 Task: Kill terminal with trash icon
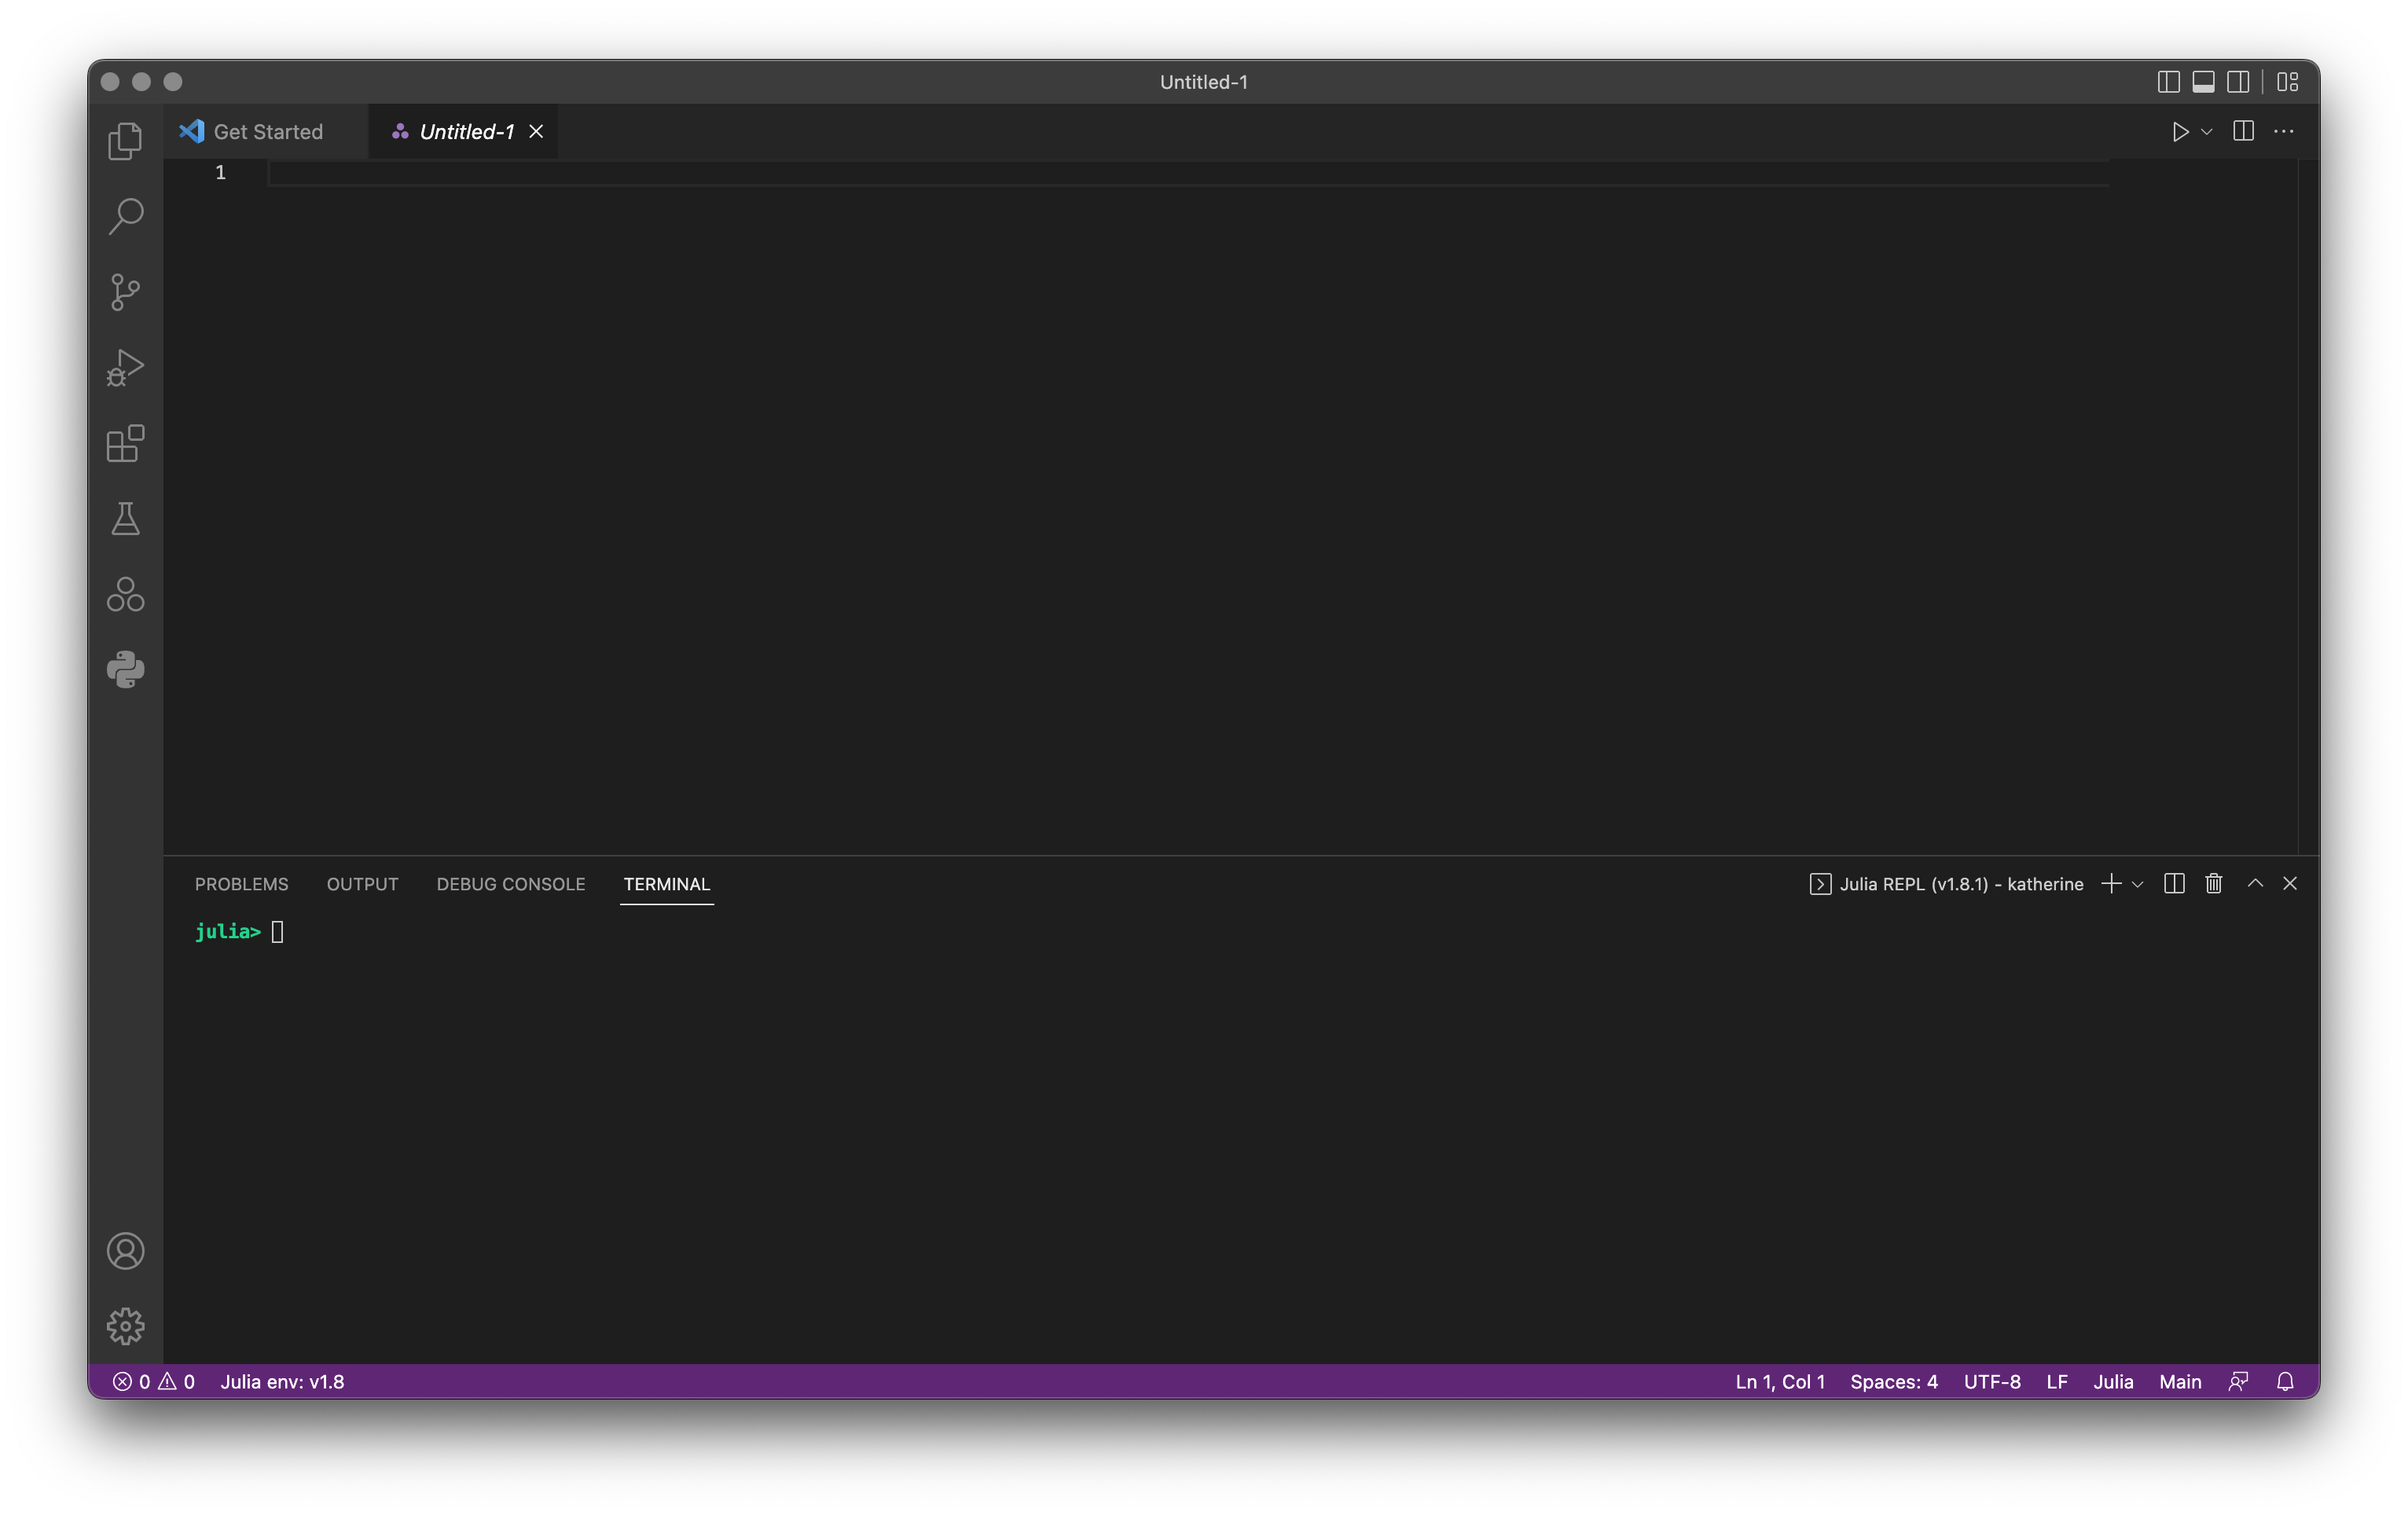click(2214, 884)
